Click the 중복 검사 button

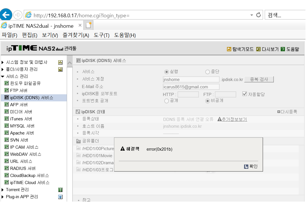point(259,79)
